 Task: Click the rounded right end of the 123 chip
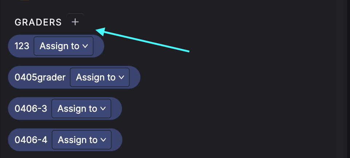[99, 46]
